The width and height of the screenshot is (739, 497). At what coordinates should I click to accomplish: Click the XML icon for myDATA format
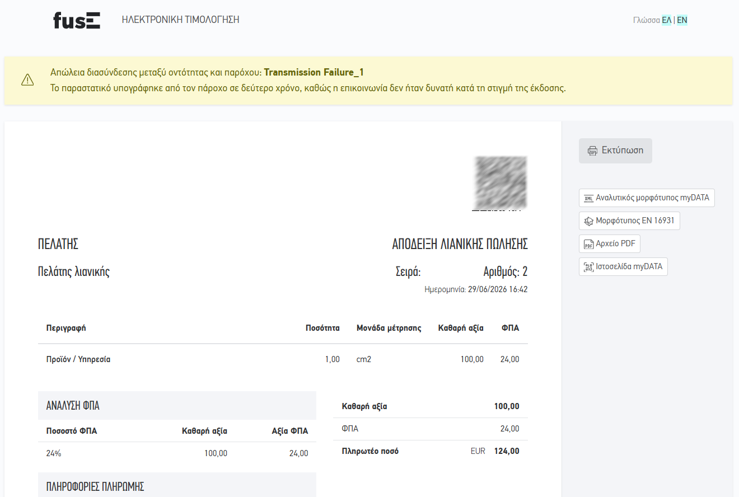click(x=588, y=198)
